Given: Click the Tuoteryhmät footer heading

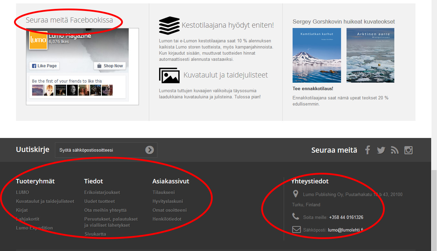Looking at the screenshot, I should (35, 181).
